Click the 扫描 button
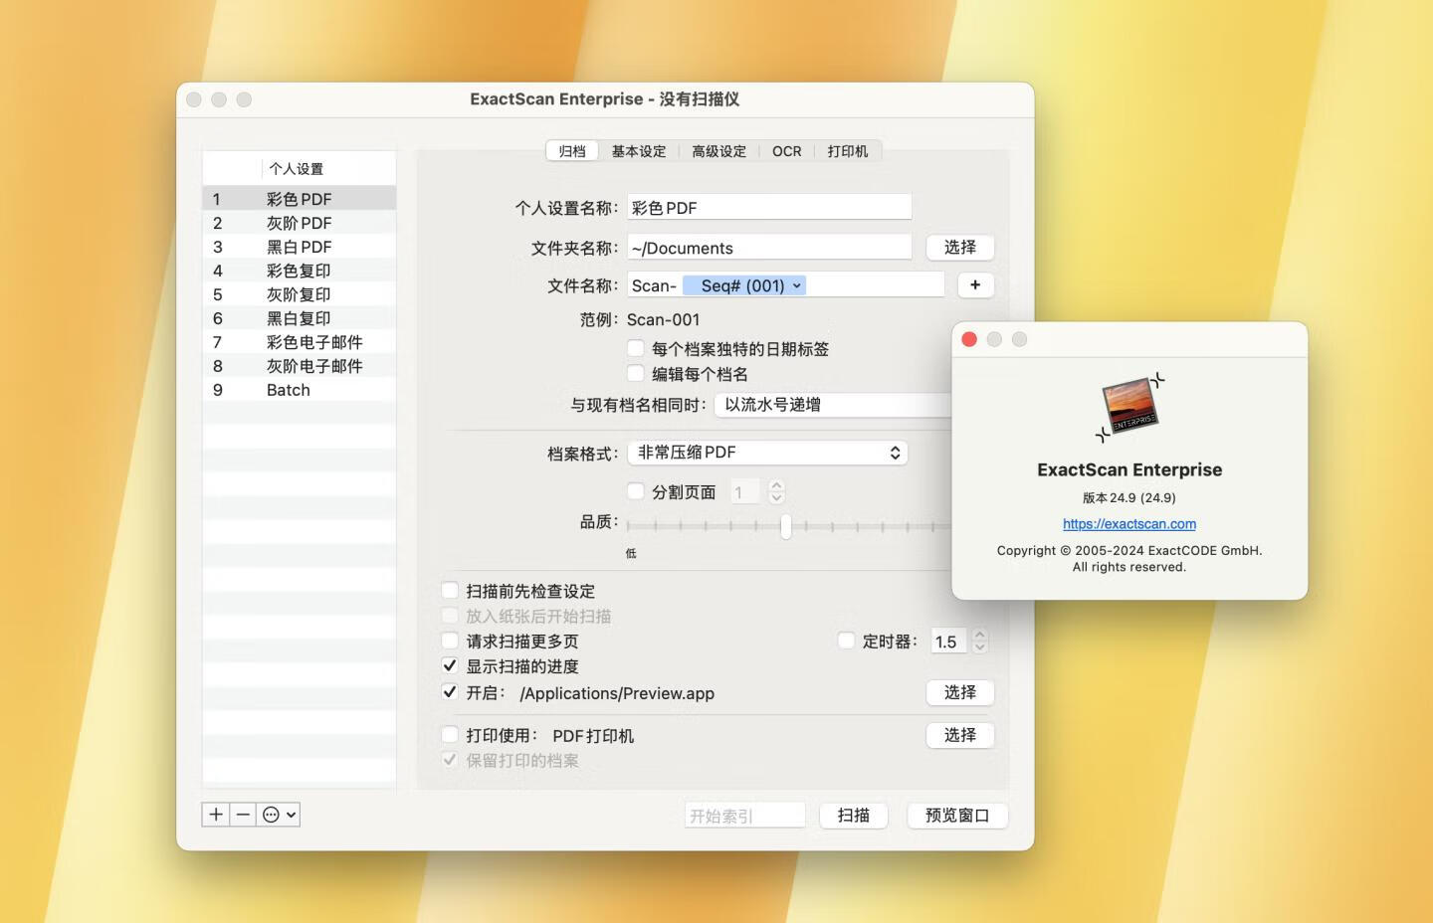 pos(854,816)
